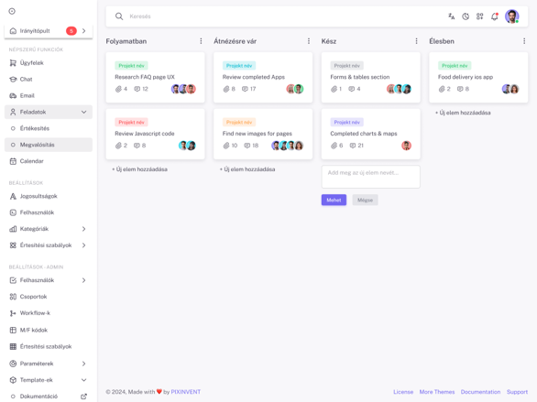Open the Food delivery ios app card
537x402 pixels.
[478, 77]
